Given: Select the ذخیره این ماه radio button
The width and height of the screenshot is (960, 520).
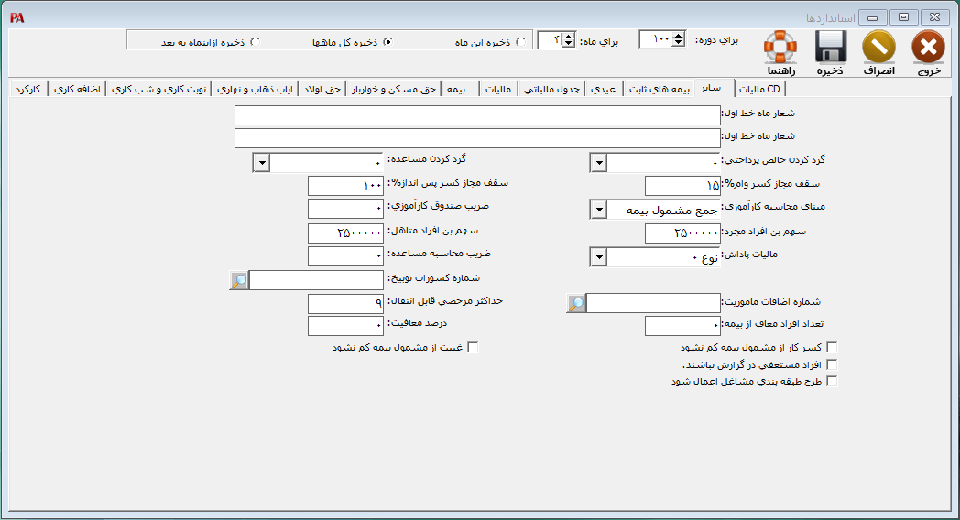Looking at the screenshot, I should coord(521,41).
